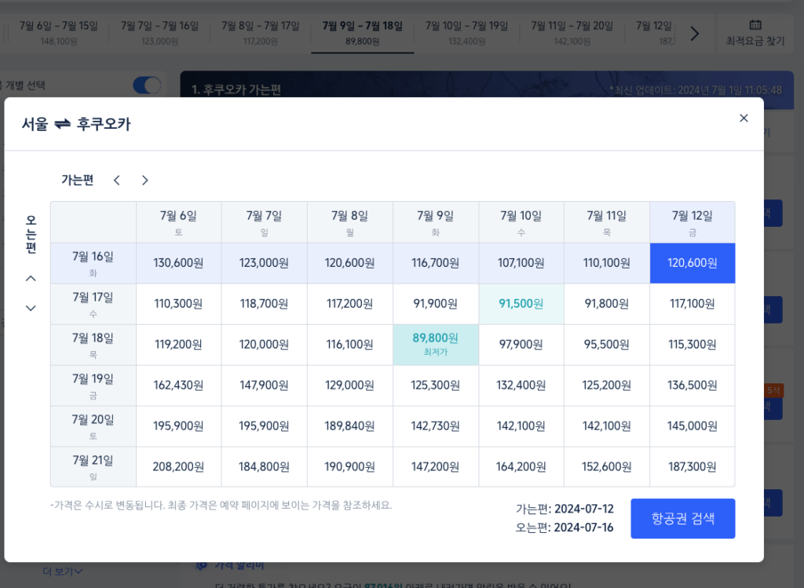
Task: Select the 117,200원 fare cell in the table
Action: coord(349,304)
